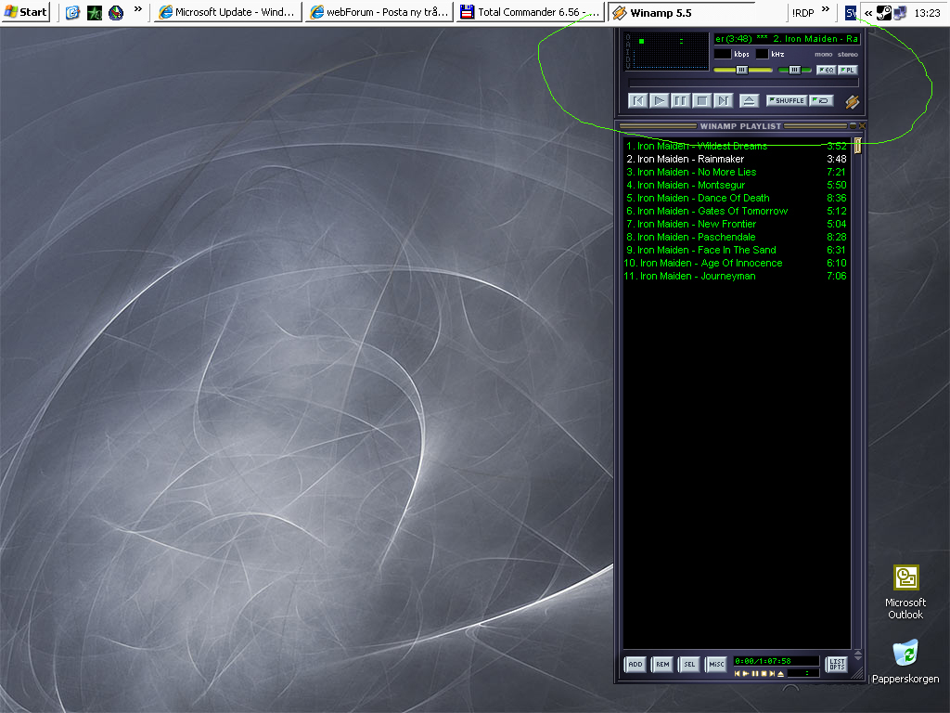This screenshot has width=950, height=713.
Task: Click the mini pause button in playlist footer
Action: [x=755, y=674]
